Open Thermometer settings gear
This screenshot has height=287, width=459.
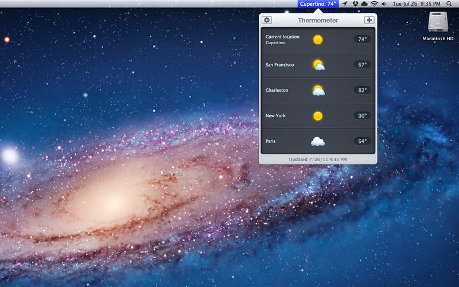tap(267, 20)
